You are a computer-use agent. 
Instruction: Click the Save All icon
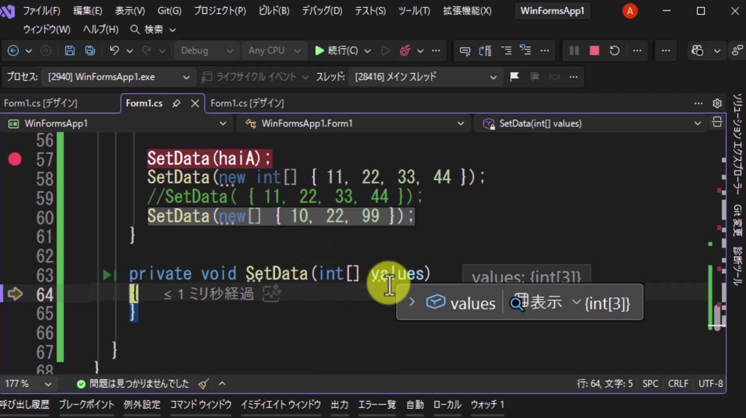point(90,51)
